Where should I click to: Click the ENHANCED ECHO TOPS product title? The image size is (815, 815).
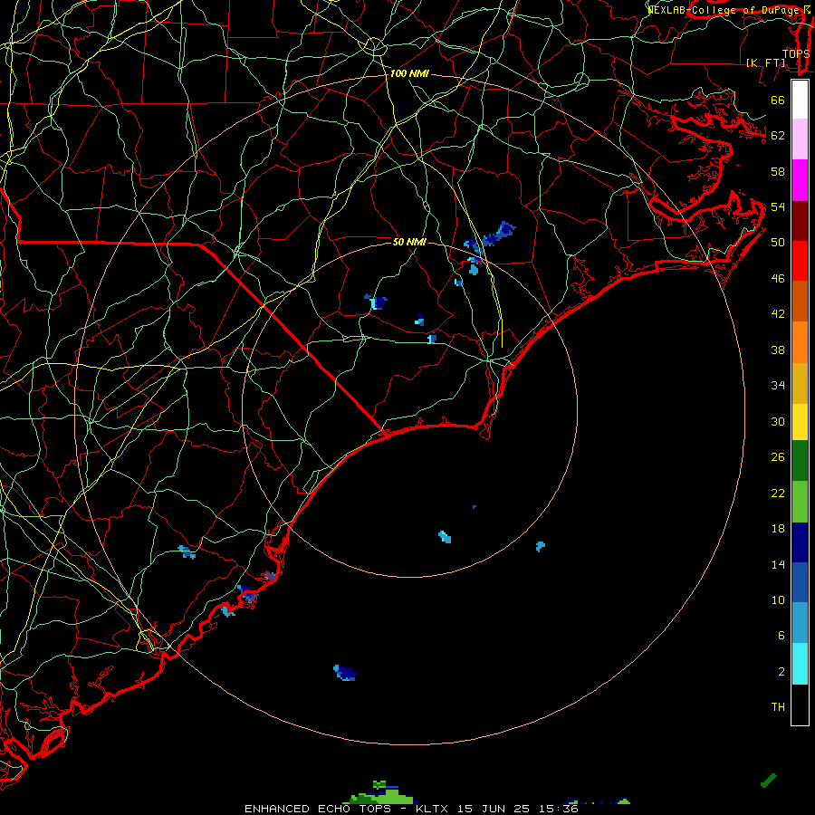[x=318, y=809]
